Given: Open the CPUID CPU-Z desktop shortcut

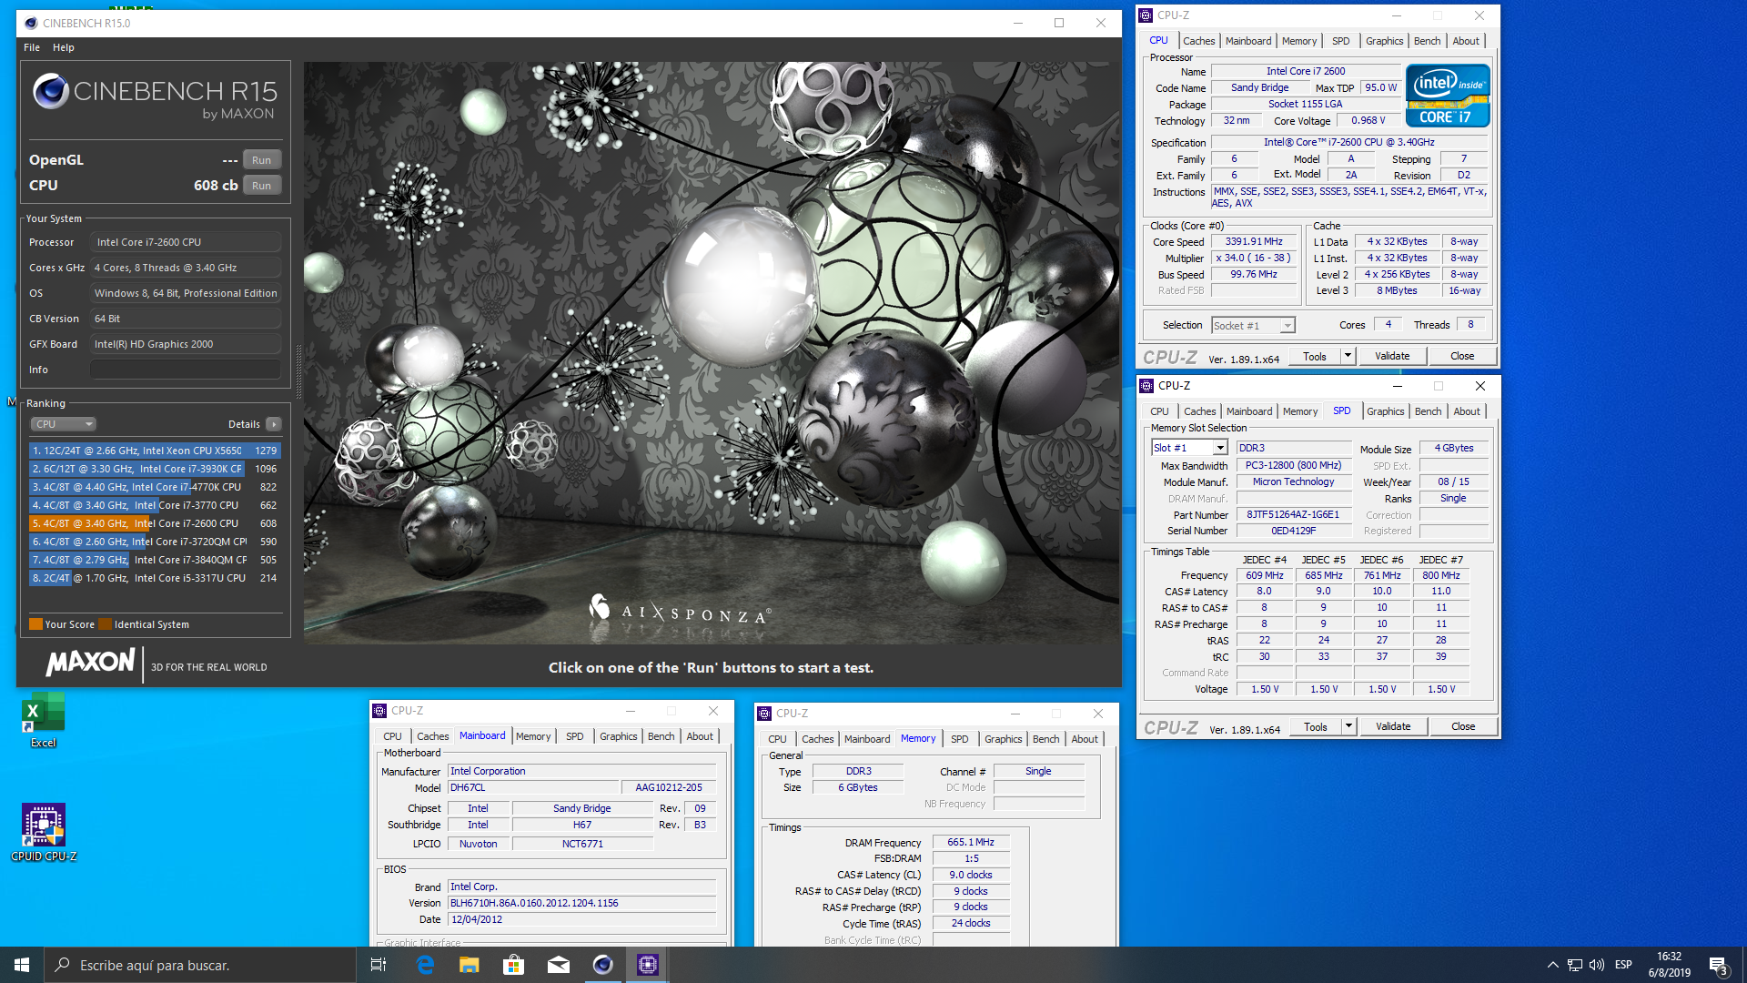Looking at the screenshot, I should point(44,832).
